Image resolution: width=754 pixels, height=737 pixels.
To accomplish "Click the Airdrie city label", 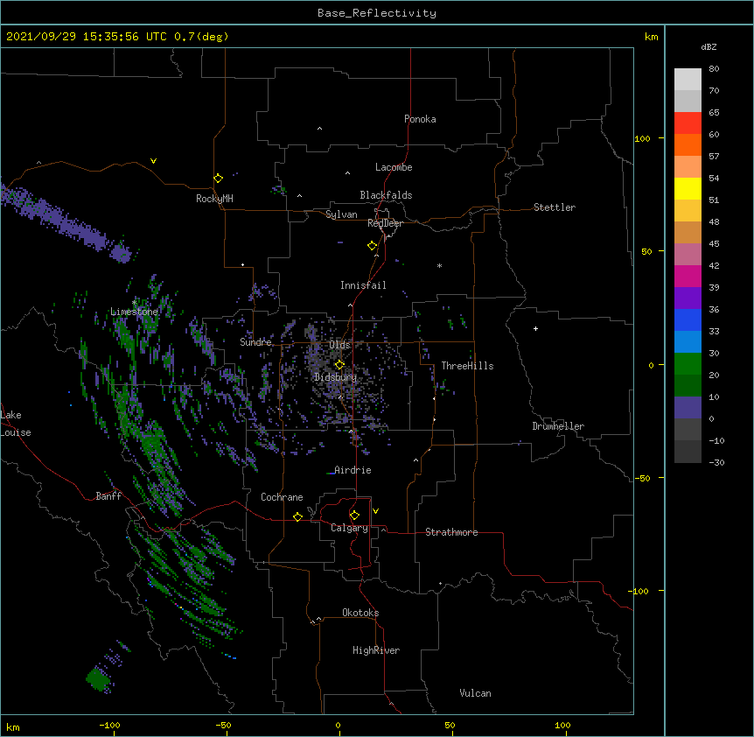I will (353, 470).
